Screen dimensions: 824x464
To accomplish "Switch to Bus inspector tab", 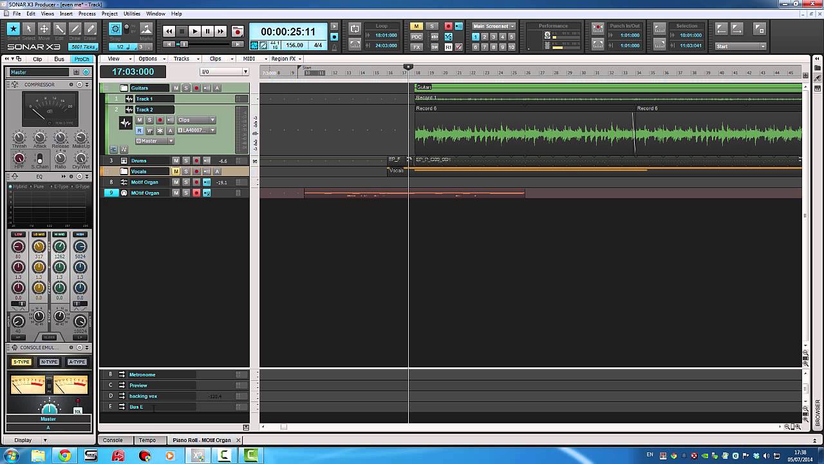I will pos(59,59).
